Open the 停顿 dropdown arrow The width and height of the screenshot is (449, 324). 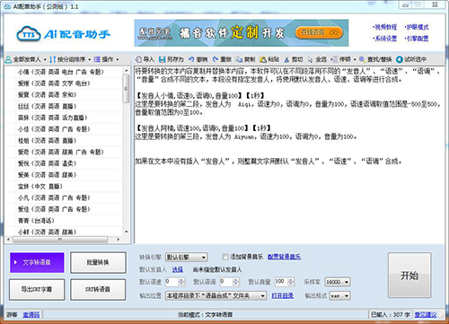click(x=355, y=60)
